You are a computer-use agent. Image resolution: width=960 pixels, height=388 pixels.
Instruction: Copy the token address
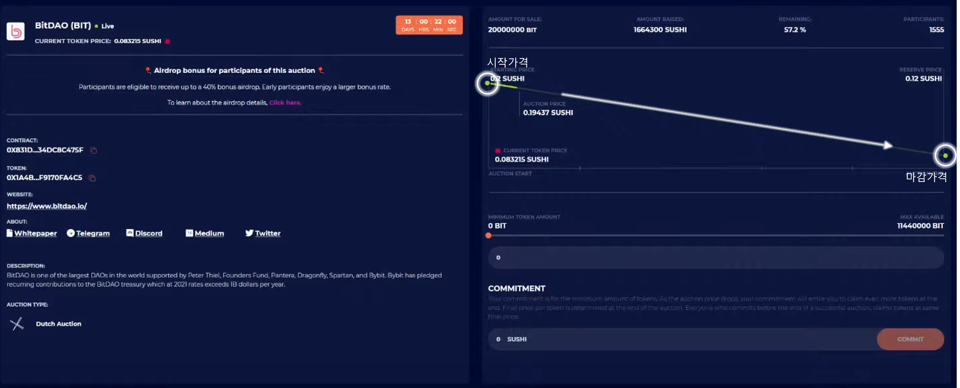click(x=92, y=178)
